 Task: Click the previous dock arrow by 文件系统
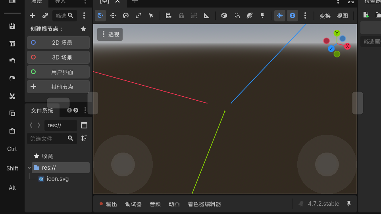click(x=69, y=110)
